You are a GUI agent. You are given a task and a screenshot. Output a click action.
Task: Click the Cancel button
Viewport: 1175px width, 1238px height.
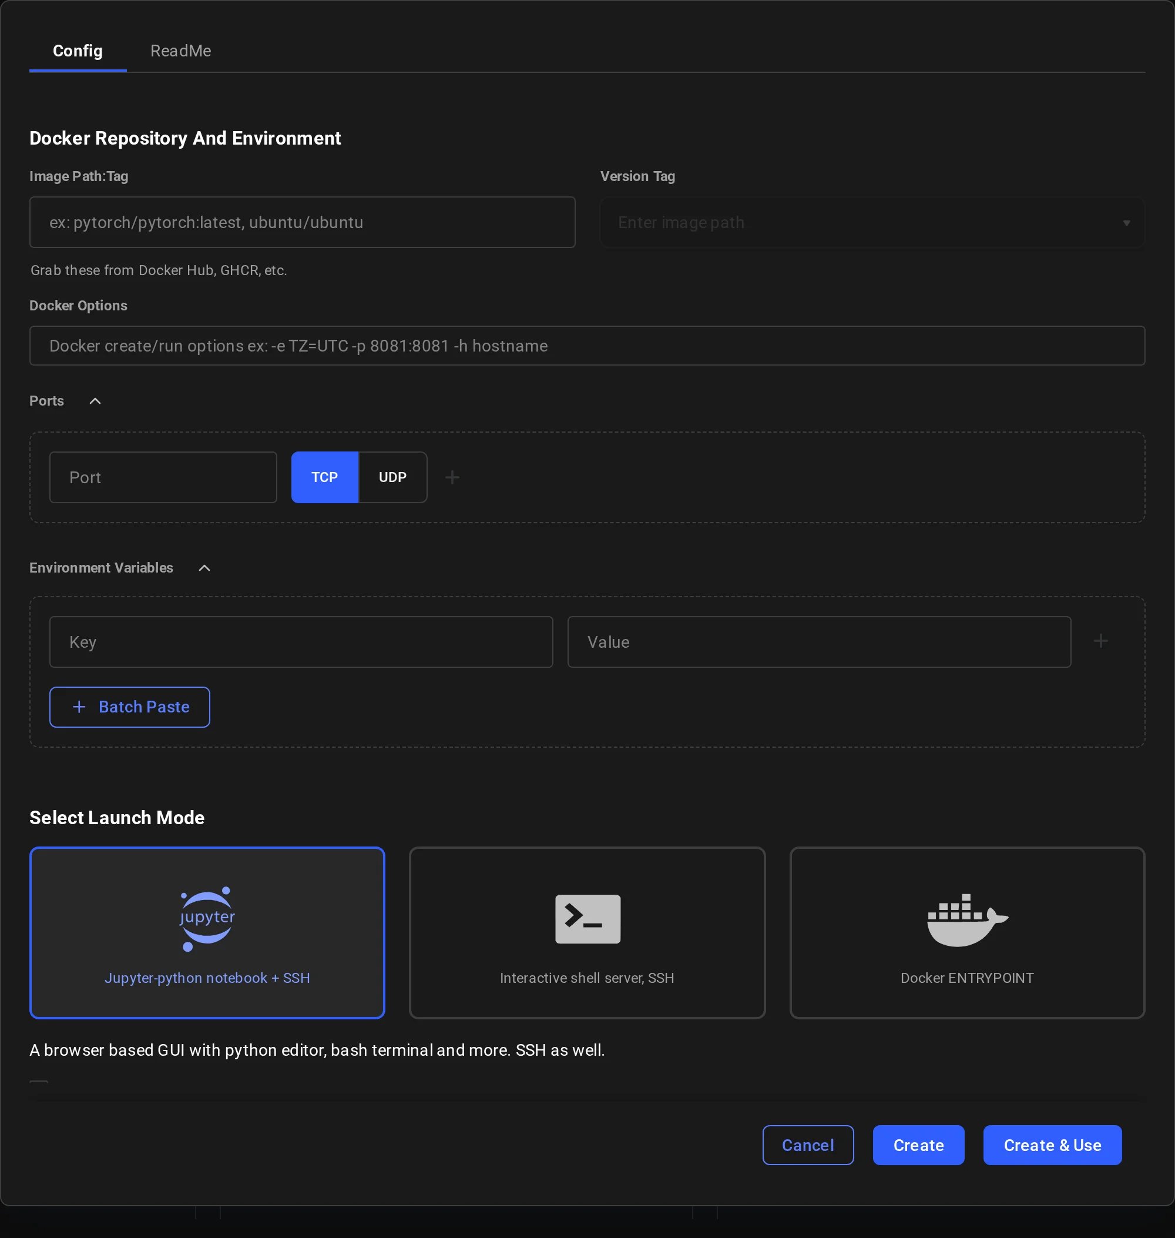pyautogui.click(x=808, y=1145)
